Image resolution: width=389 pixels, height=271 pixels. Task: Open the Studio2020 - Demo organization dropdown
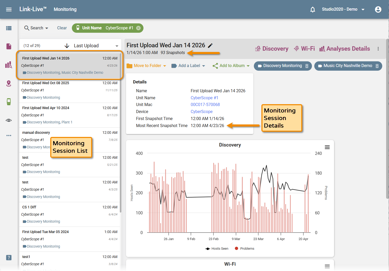coord(343,9)
